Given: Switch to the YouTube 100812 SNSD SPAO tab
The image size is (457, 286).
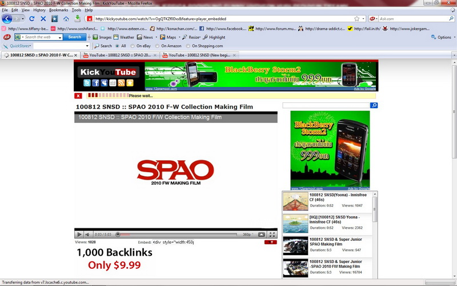Looking at the screenshot, I should tap(120, 55).
